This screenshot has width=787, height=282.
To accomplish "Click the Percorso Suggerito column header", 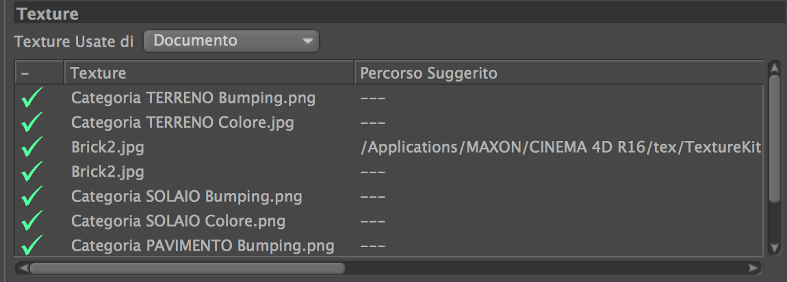I will (x=558, y=73).
